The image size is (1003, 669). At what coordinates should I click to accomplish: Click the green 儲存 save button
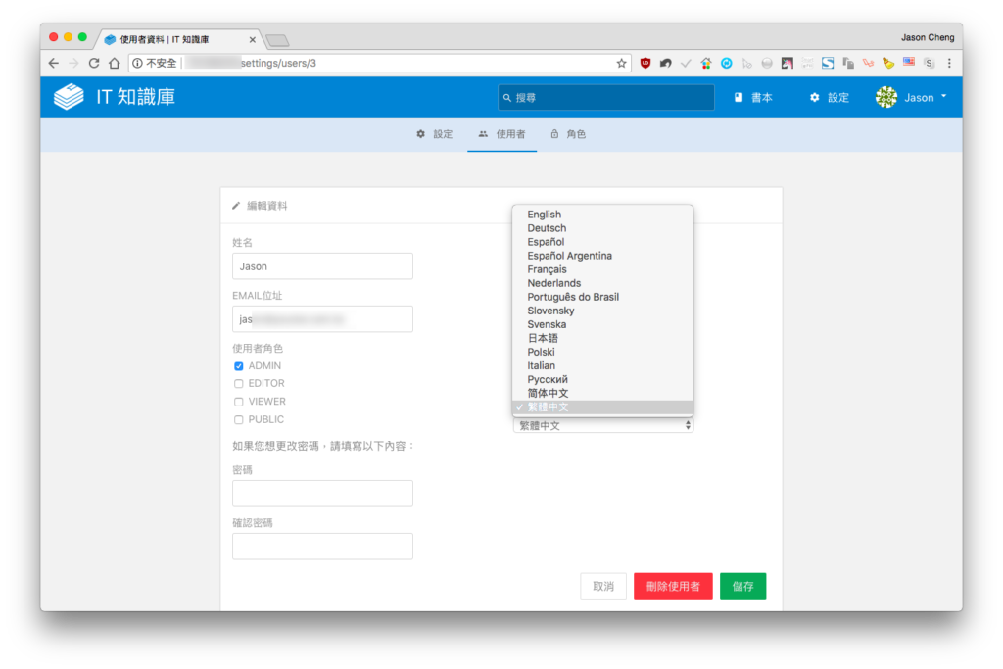pos(742,586)
